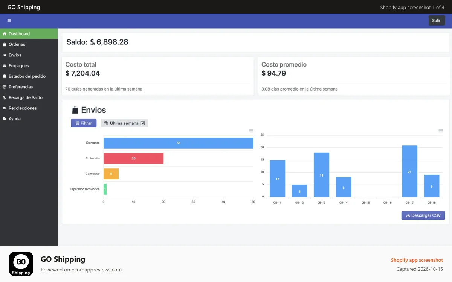Open the Ayuda help page
The height and width of the screenshot is (282, 452).
tap(29, 119)
